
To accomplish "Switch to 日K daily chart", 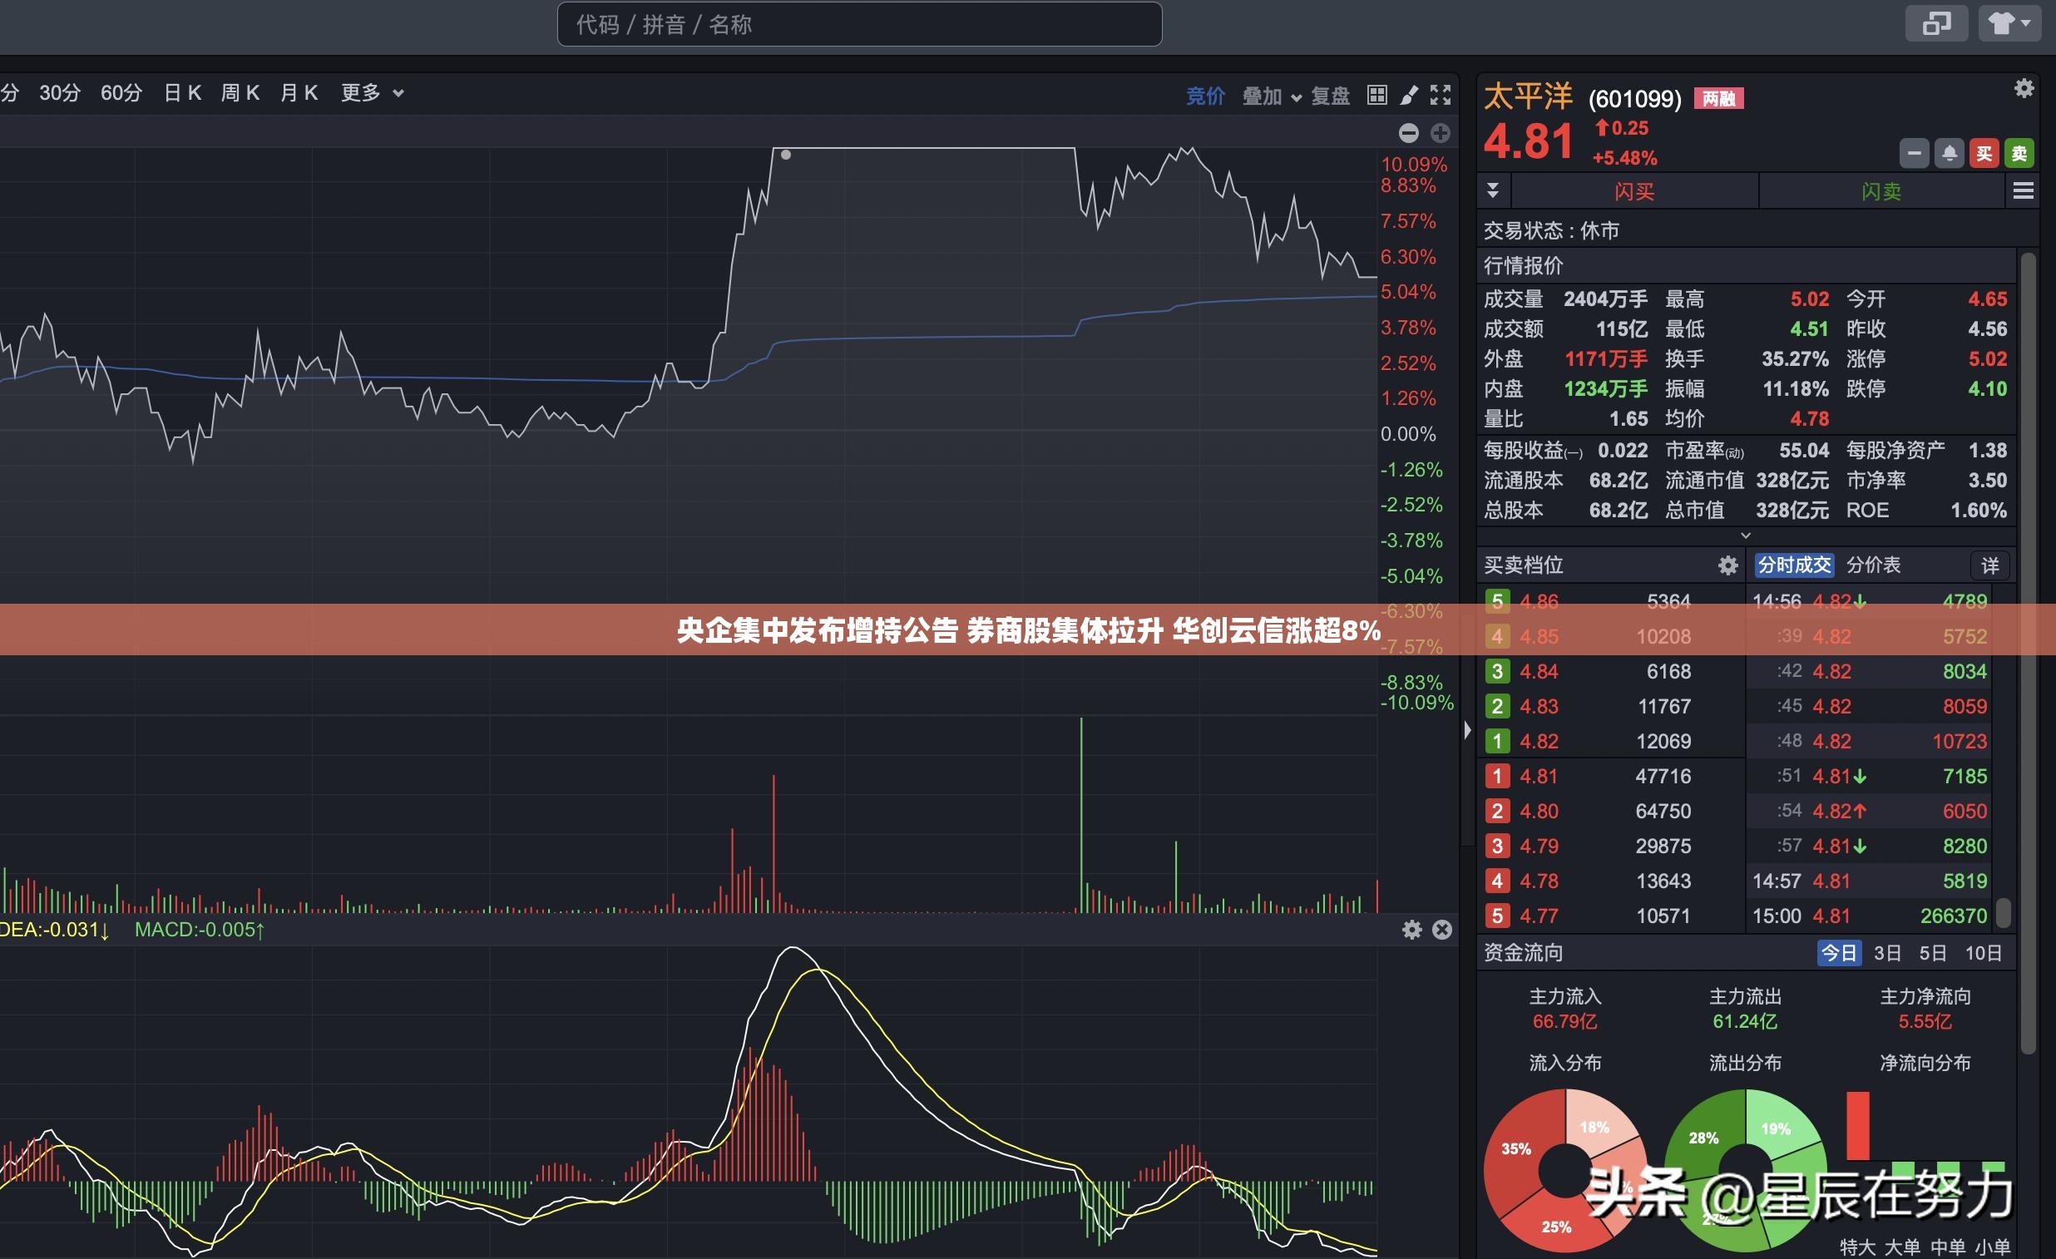I will (x=183, y=92).
